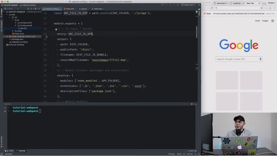
Task: Reload the page in Chrome
Action: coord(212,8)
